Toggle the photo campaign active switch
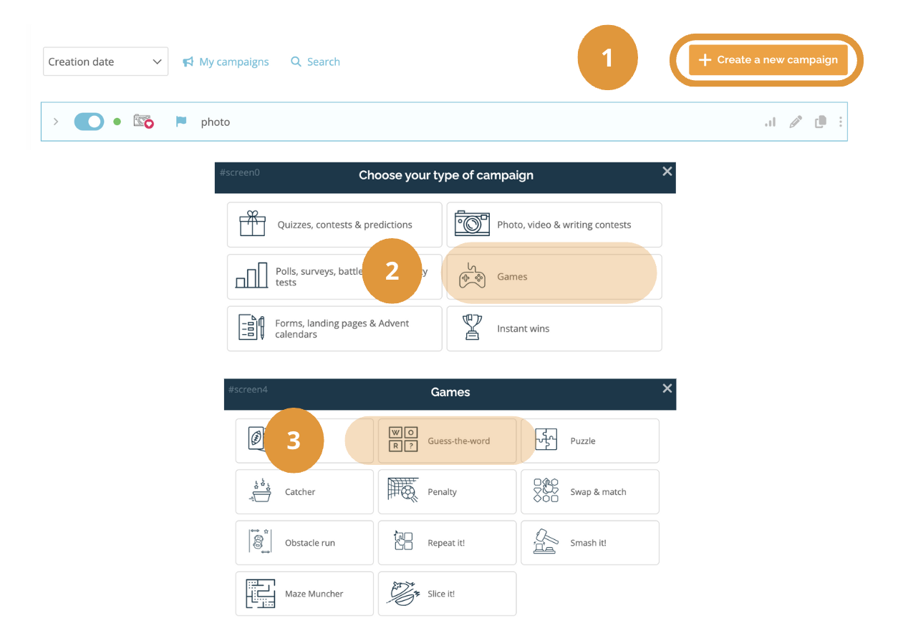This screenshot has width=898, height=628. point(90,122)
